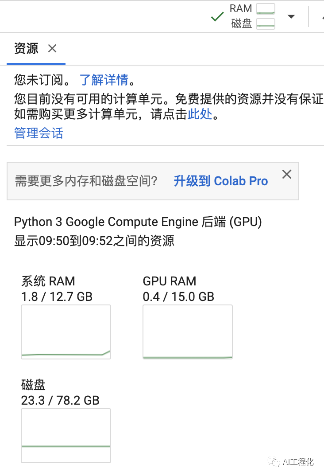Open the dropdown arrow beside RAM/磁盘 indicators
Screen dimensions: 324x476
point(291,17)
